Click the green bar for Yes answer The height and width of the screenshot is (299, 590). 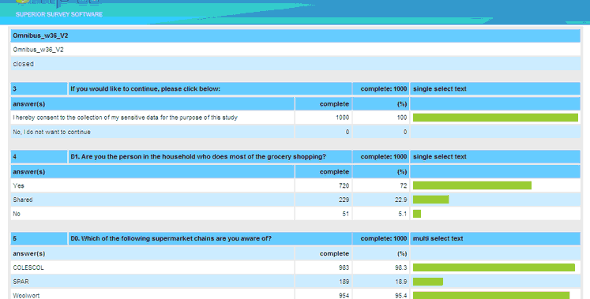[472, 185]
